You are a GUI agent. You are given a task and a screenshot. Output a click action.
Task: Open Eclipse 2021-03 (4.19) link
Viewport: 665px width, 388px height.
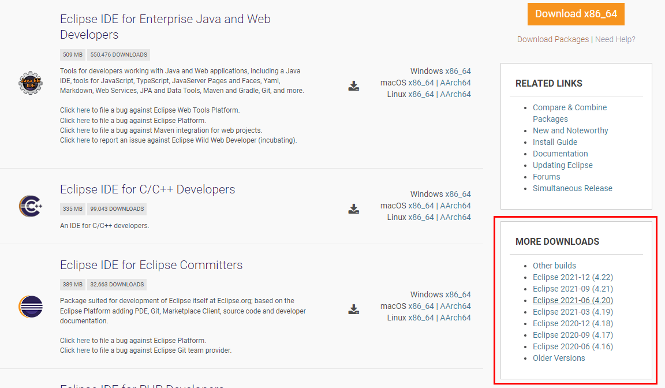coord(573,312)
